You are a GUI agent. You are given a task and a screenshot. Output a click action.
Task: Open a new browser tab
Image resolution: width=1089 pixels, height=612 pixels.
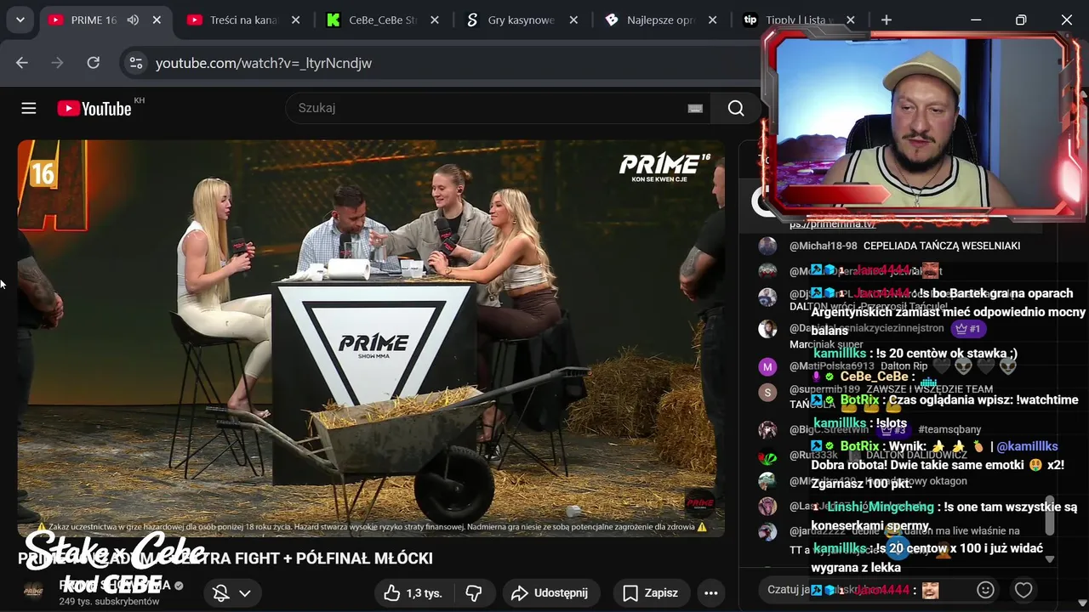(887, 20)
